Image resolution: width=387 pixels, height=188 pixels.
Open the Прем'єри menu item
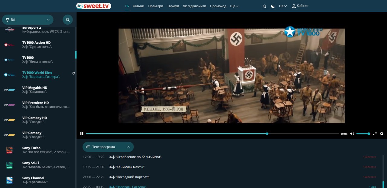click(x=155, y=6)
